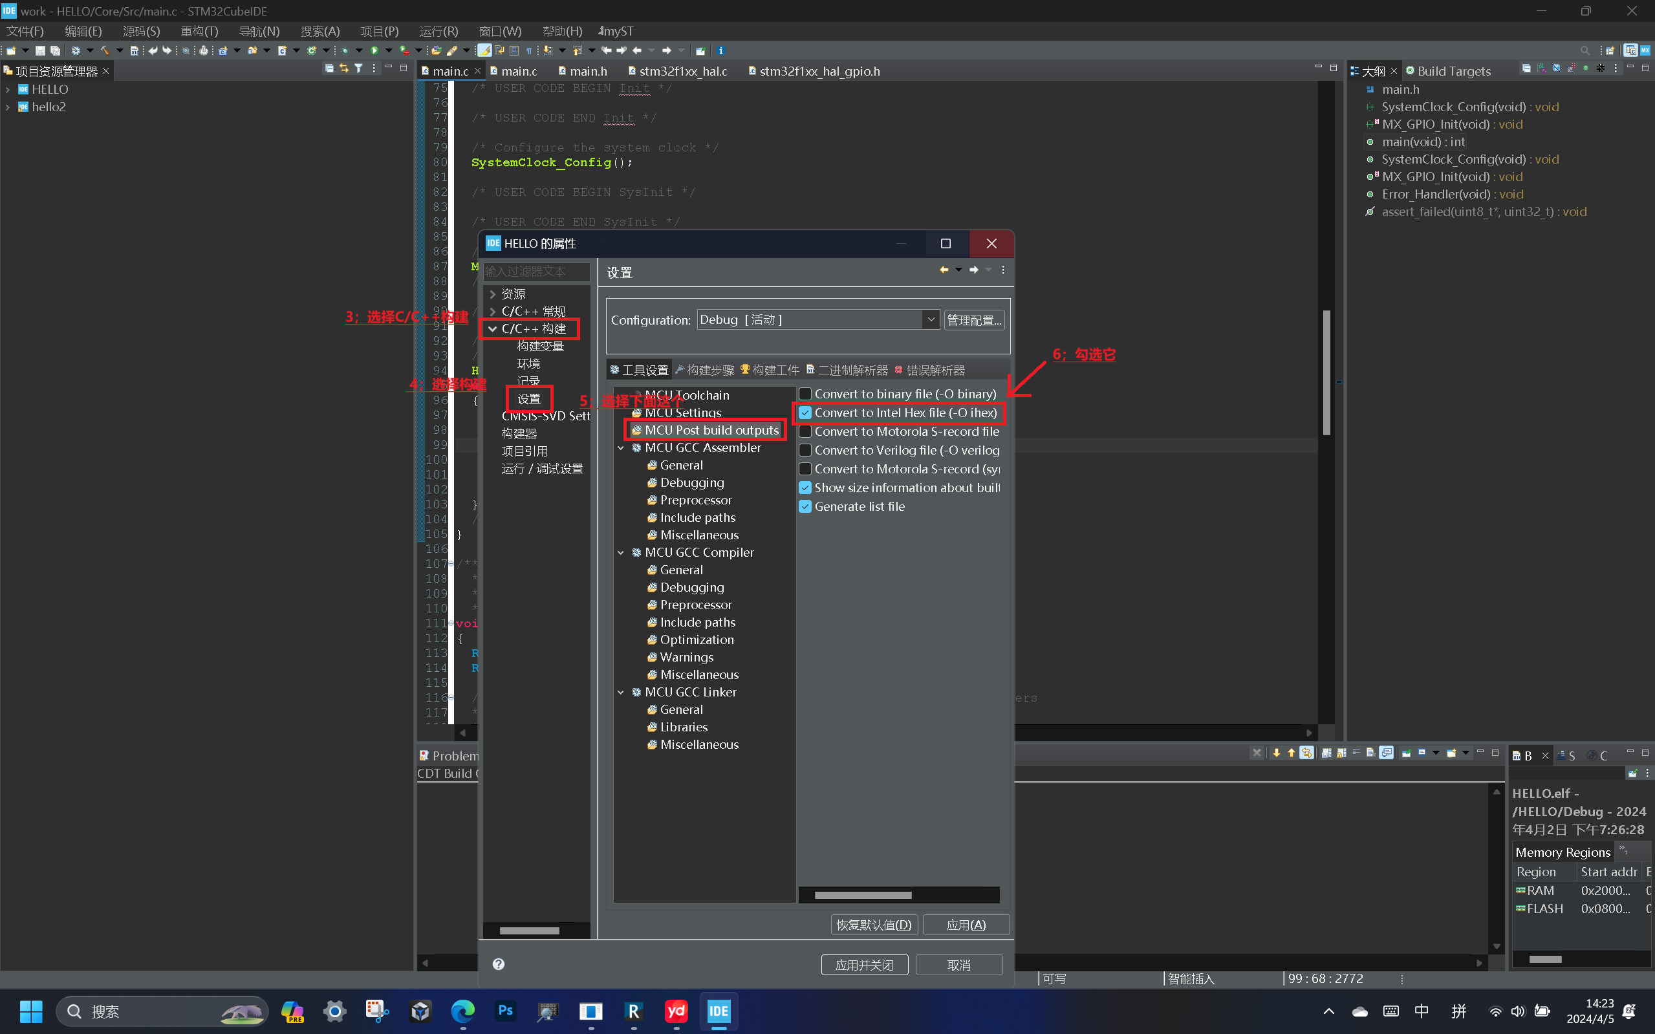
Task: Click the help question mark in properties dialog
Action: pyautogui.click(x=499, y=964)
